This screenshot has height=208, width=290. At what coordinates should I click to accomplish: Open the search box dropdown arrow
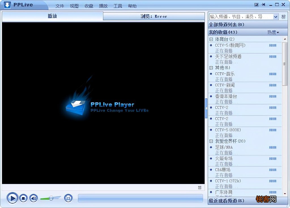click(x=276, y=17)
